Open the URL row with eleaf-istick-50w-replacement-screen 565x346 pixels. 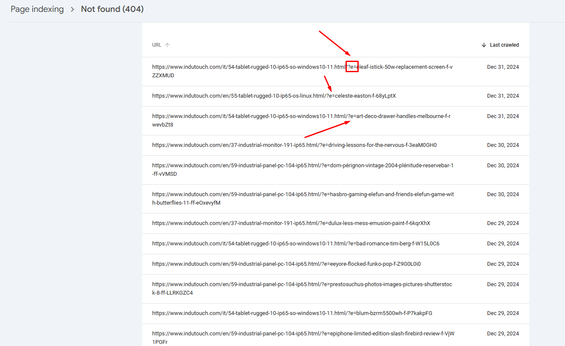(336, 71)
